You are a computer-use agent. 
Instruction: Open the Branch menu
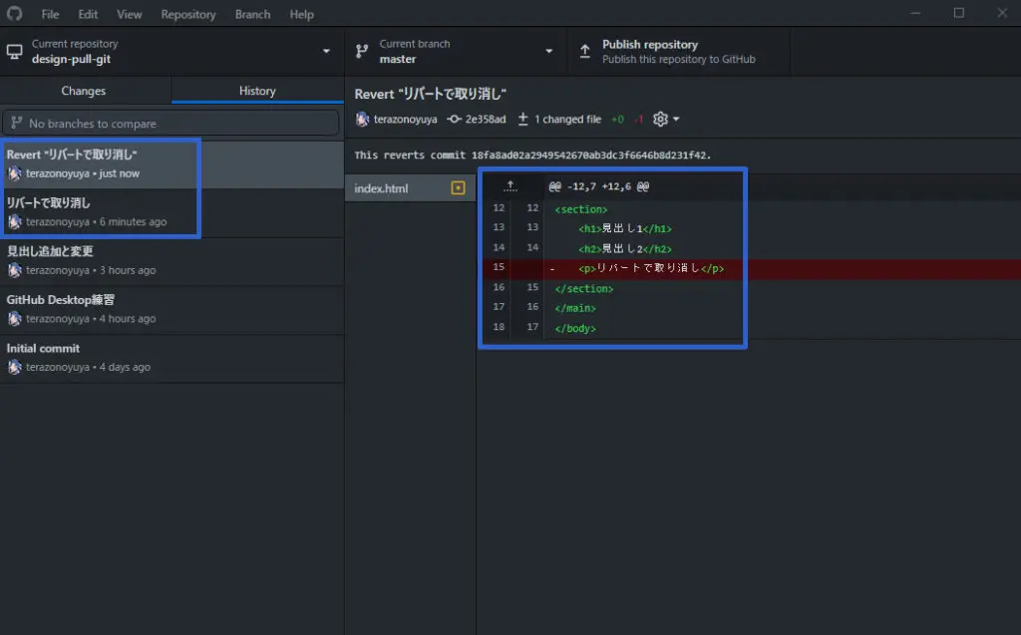[x=252, y=14]
